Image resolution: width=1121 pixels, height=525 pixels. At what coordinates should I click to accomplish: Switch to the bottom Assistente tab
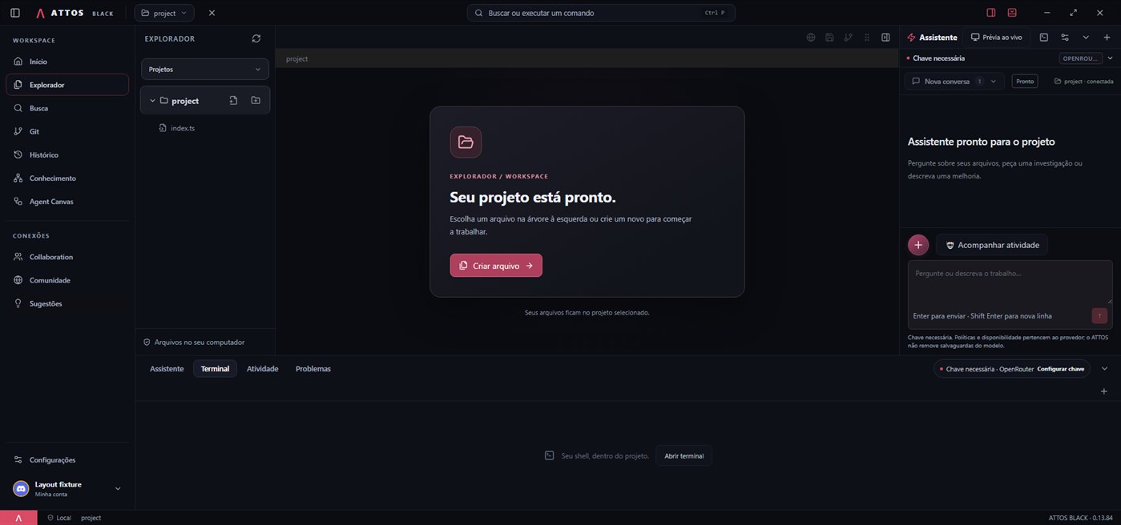167,369
